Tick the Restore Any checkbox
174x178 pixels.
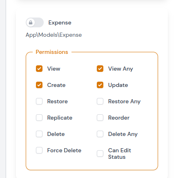[x=100, y=101]
